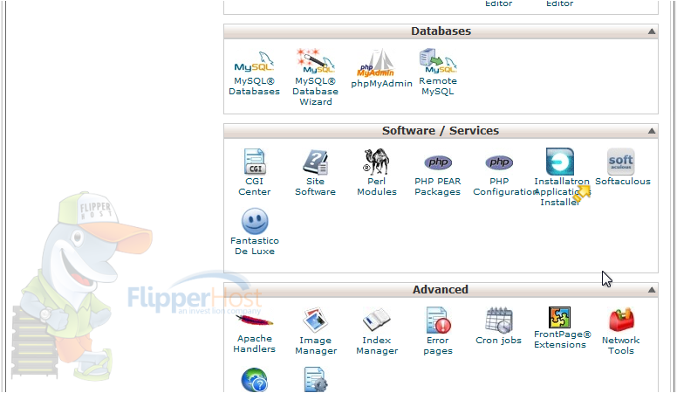Viewport: 677px width, 393px height.
Task: Open the phpMyAdmin icon
Action: point(376,63)
